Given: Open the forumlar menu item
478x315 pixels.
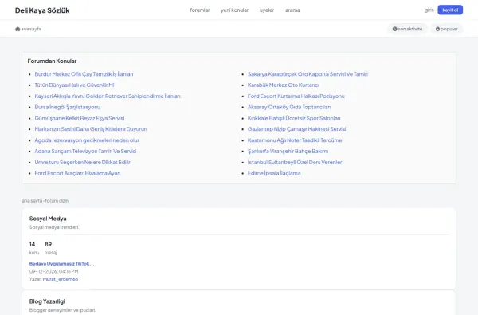Looking at the screenshot, I should [x=200, y=10].
